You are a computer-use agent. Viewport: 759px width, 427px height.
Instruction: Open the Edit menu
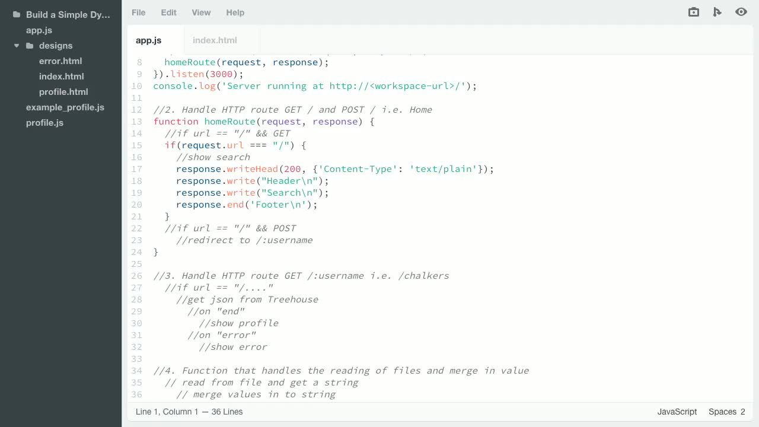pyautogui.click(x=168, y=12)
